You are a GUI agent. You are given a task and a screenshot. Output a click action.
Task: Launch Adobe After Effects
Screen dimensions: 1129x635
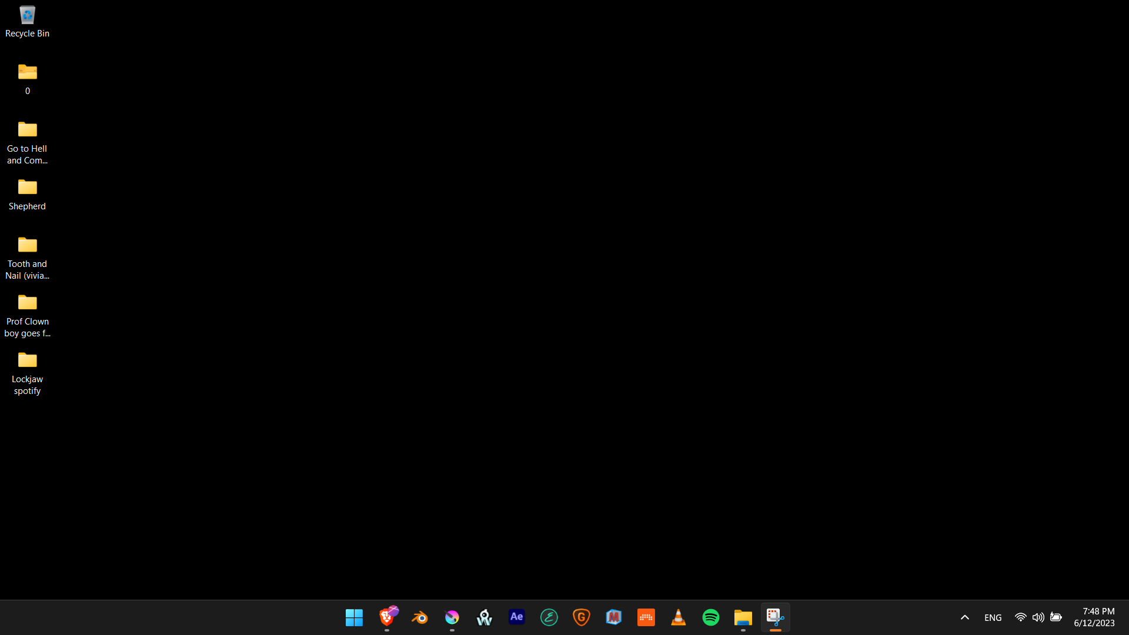pyautogui.click(x=516, y=617)
